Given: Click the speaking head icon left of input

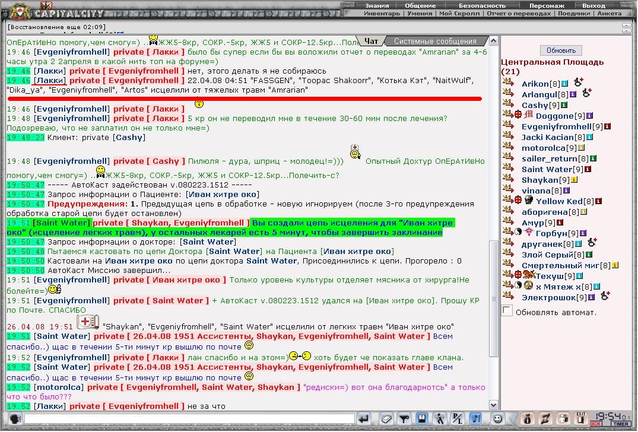Looking at the screenshot, I should pyautogui.click(x=15, y=418).
